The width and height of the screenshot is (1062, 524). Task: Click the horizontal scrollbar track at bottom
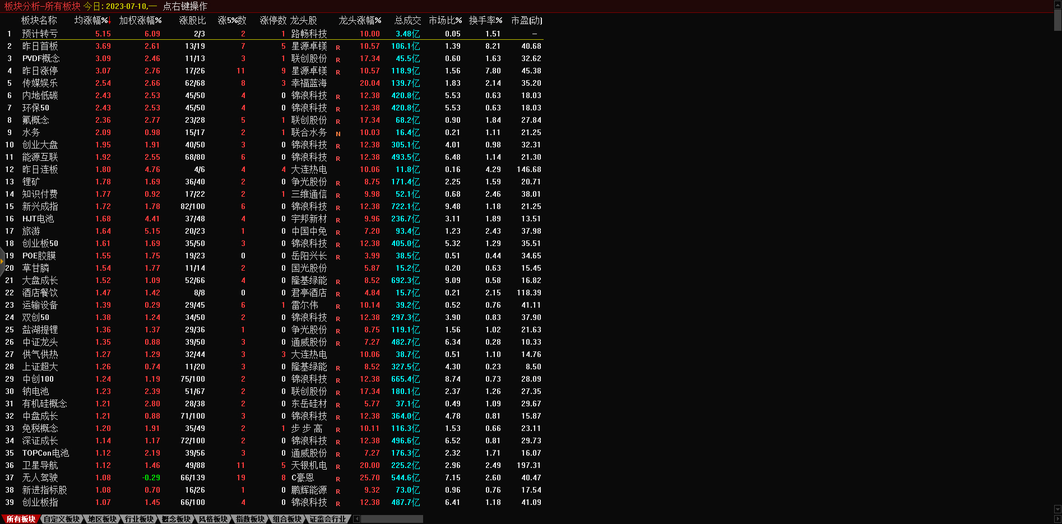point(391,519)
